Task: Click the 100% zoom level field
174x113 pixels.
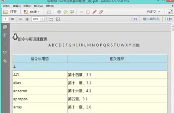Action: point(36,19)
